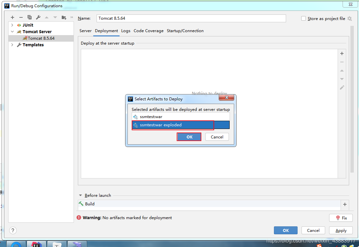
Task: Select the Build task in Before launch
Action: tap(209, 204)
